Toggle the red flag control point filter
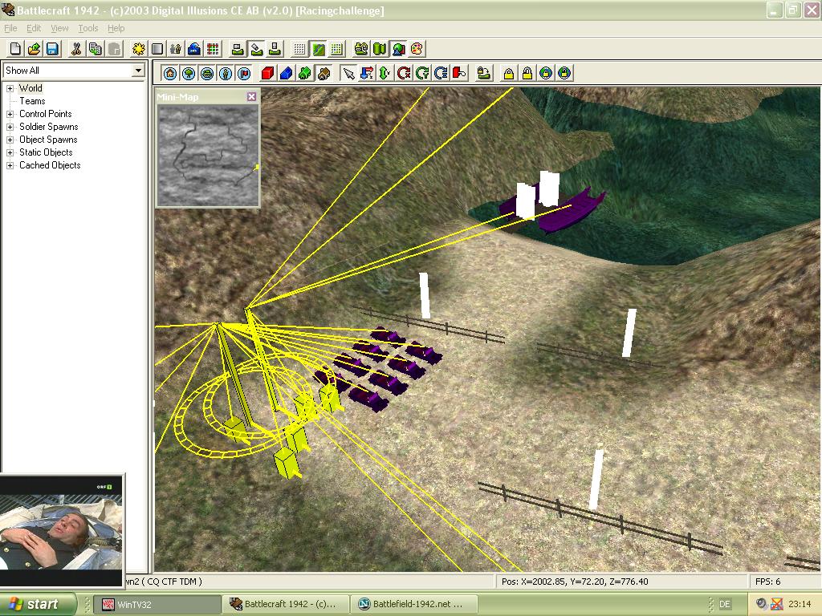Image resolution: width=822 pixels, height=616 pixels. coord(244,73)
